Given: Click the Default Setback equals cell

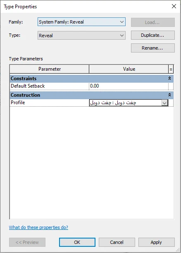Looking at the screenshot, I should coord(171,86).
